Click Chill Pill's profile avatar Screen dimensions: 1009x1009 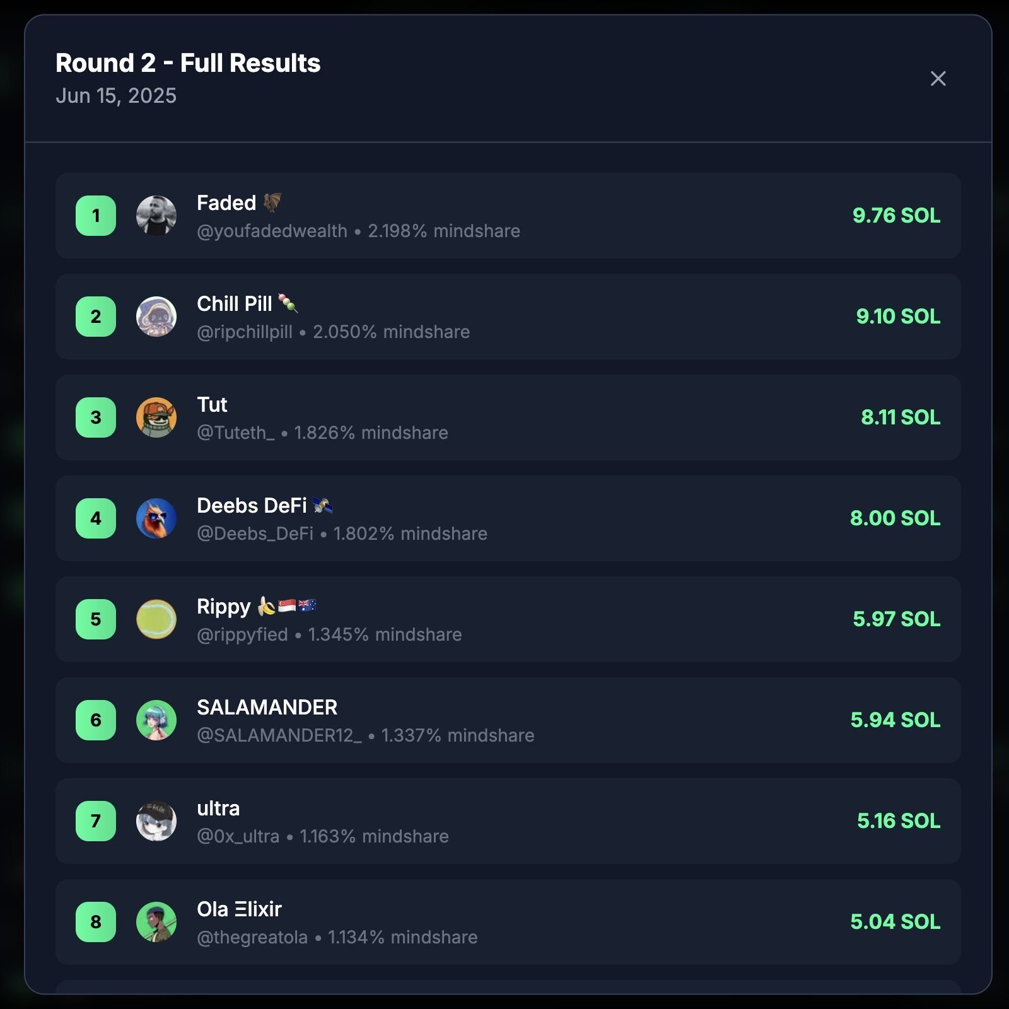coord(157,317)
